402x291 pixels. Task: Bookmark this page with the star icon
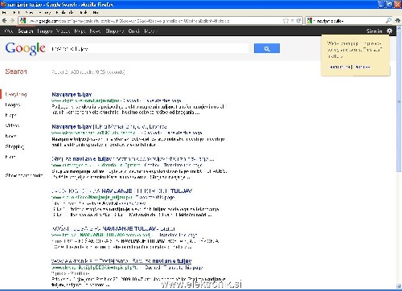click(x=285, y=21)
